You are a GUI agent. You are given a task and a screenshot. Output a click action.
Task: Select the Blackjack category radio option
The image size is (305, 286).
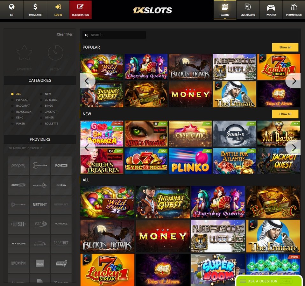point(12,112)
